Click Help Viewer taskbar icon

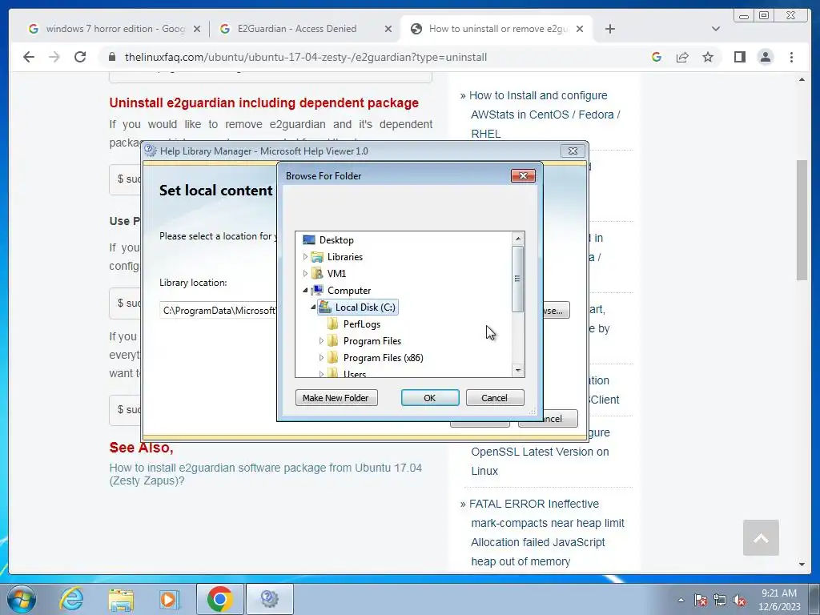tap(270, 599)
